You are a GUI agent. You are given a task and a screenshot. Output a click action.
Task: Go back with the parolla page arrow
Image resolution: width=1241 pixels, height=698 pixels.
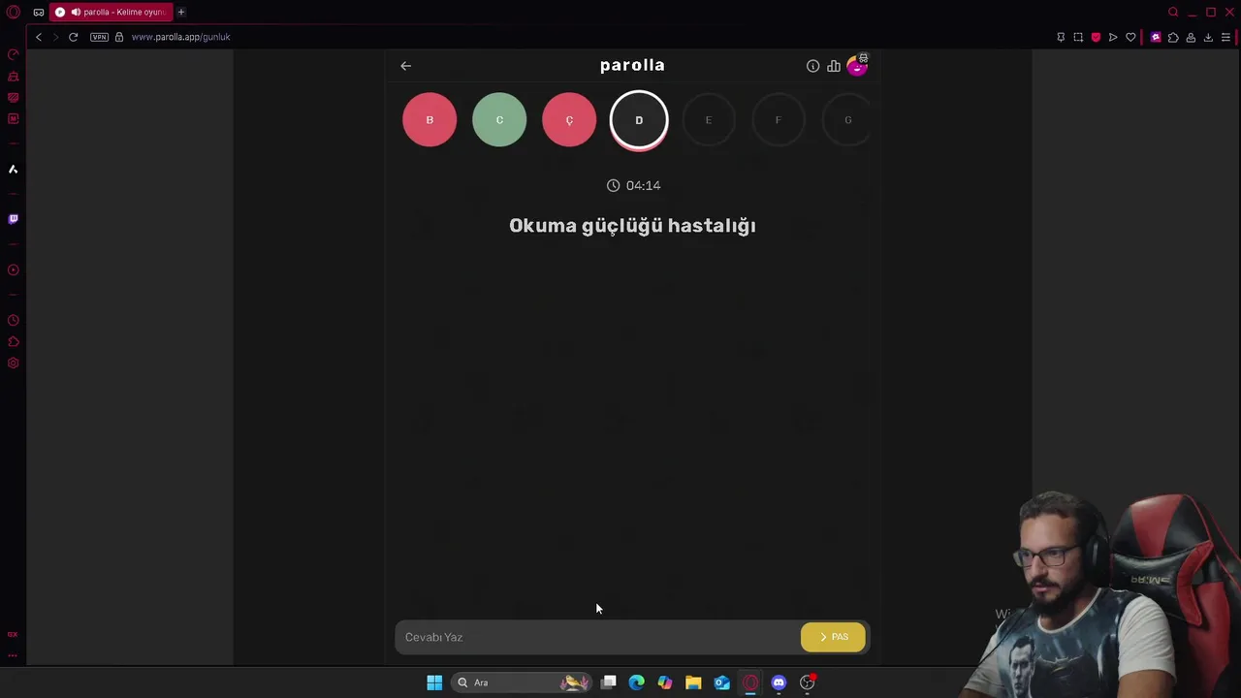[405, 66]
